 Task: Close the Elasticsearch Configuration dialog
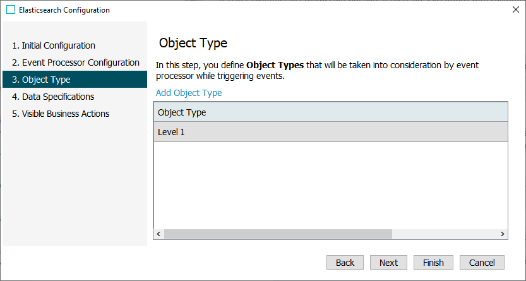click(x=514, y=10)
